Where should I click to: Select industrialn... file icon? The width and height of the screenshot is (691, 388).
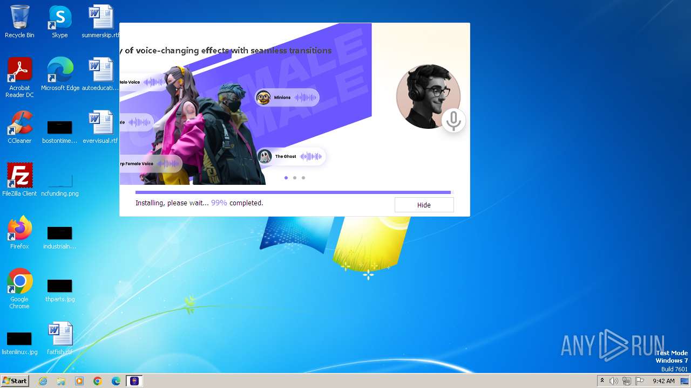59,238
